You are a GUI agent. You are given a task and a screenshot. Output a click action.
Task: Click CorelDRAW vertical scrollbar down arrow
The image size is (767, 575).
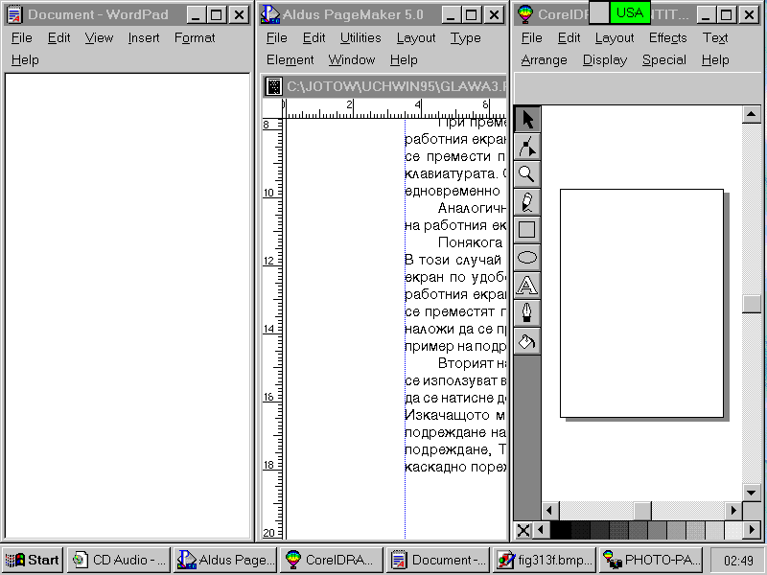(752, 492)
